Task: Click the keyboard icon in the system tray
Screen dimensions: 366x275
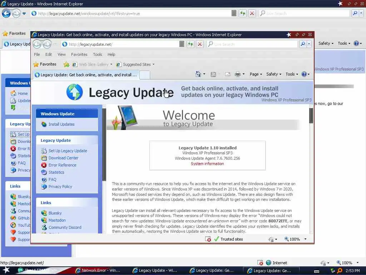Action: 317,271
